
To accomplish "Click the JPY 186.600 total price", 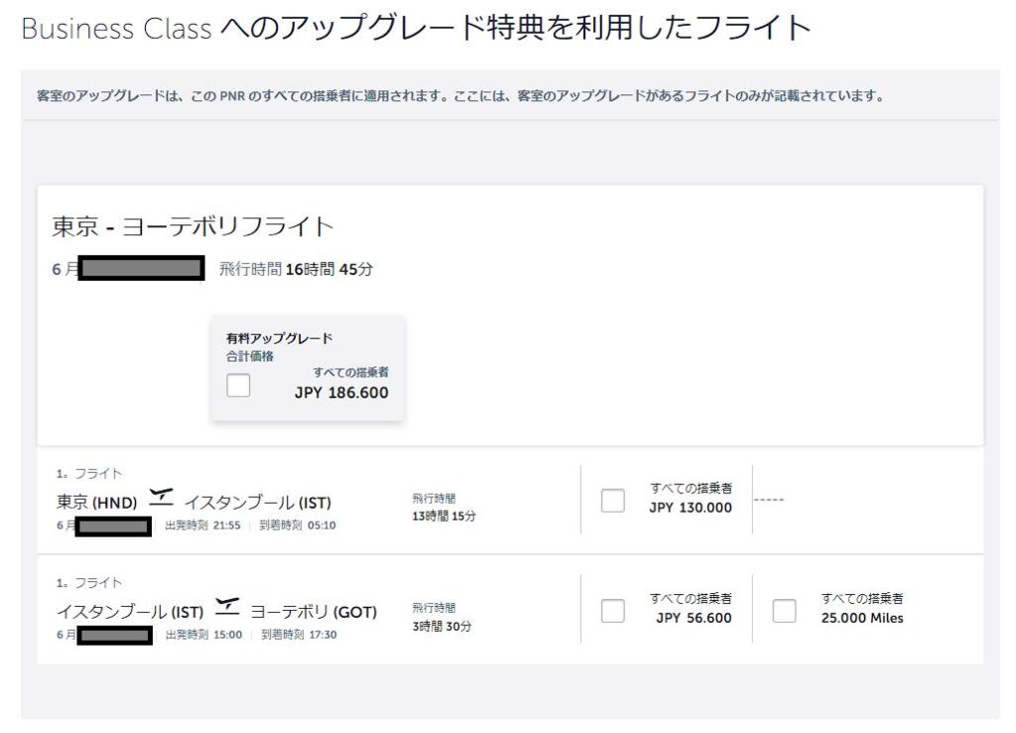I will pyautogui.click(x=341, y=393).
